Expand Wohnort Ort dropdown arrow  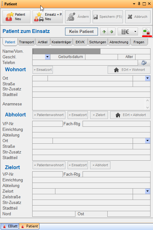[148, 78]
